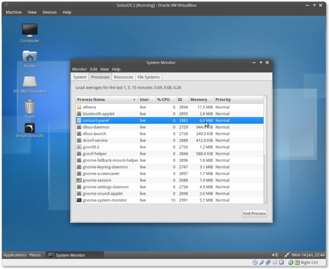Click the VirtualBox window menu icon
The height and width of the screenshot is (269, 329).
click(6, 5)
